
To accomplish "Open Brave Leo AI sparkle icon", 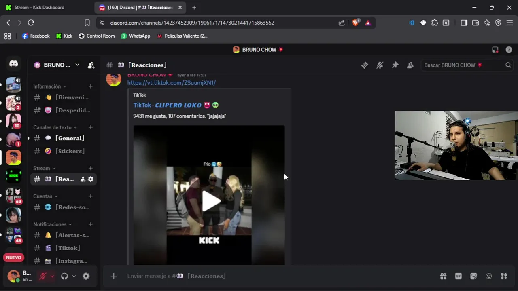I will point(487,23).
